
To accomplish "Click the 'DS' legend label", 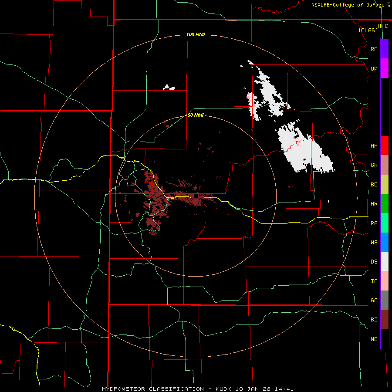I will tap(374, 262).
